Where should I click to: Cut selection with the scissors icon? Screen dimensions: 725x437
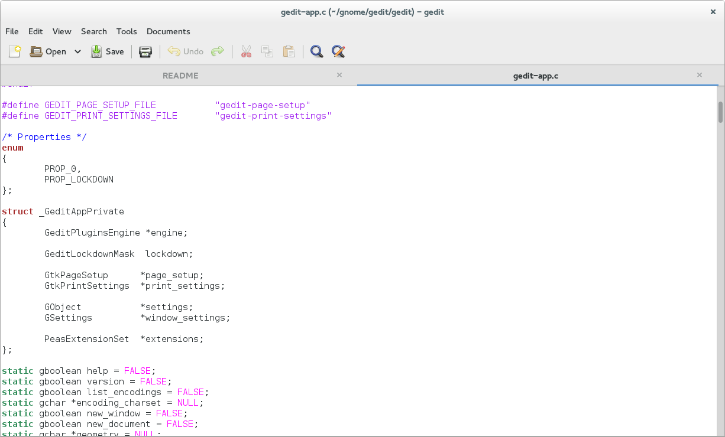point(246,51)
